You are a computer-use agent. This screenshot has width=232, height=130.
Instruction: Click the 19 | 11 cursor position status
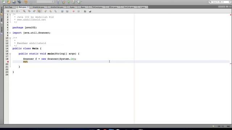221,126
